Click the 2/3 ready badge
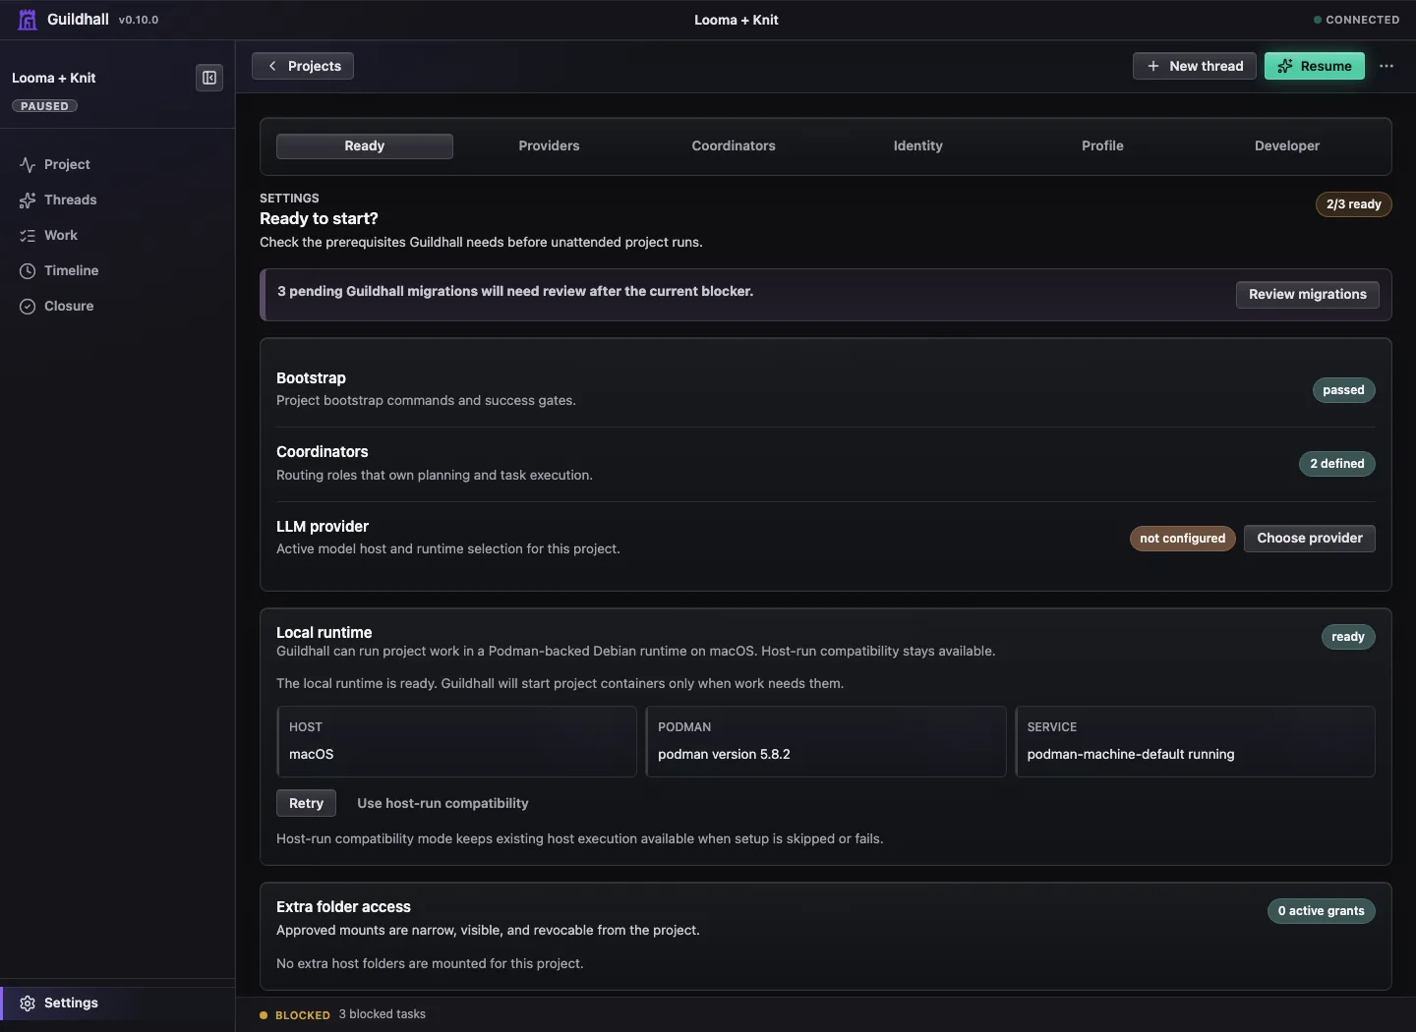 (x=1354, y=204)
